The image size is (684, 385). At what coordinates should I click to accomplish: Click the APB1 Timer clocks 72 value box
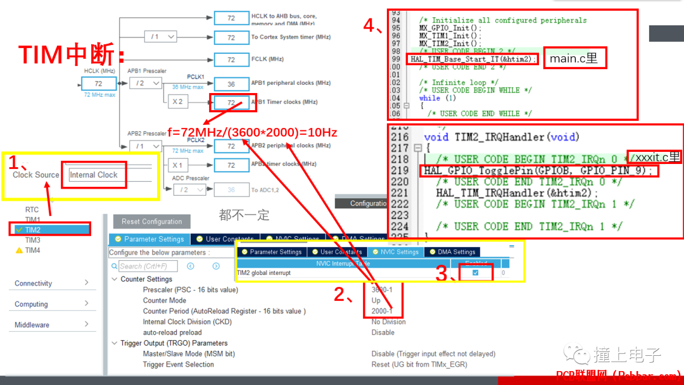point(231,103)
